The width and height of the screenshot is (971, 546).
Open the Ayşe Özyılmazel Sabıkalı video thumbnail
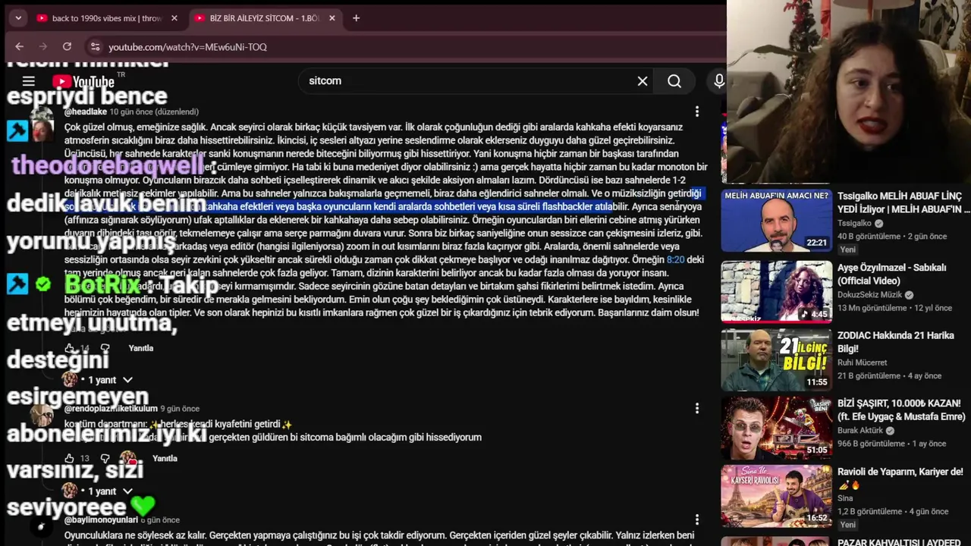pyautogui.click(x=776, y=292)
